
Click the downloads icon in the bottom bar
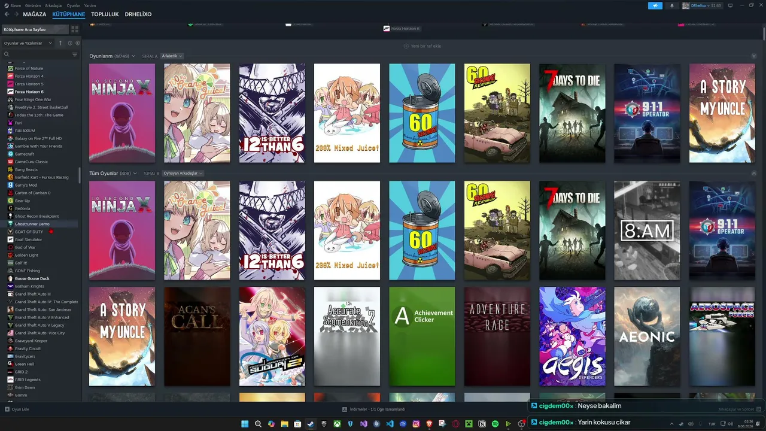pos(345,409)
